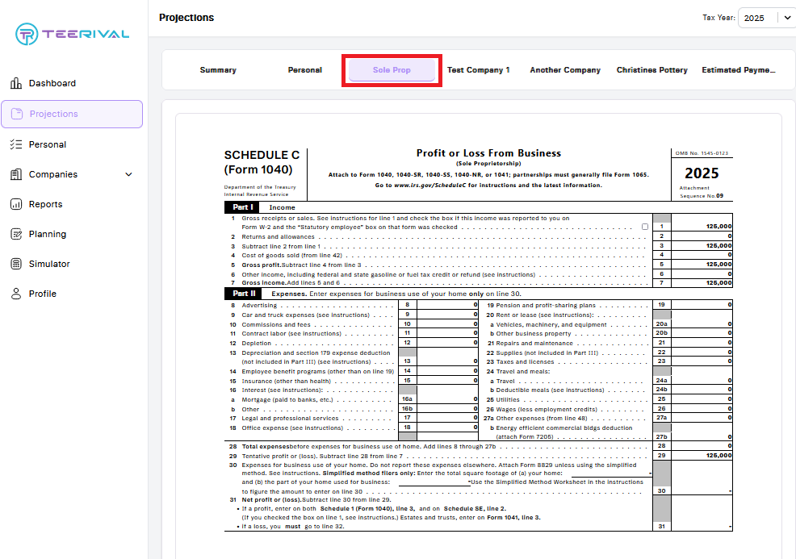
Task: Open the Tax Year dropdown
Action: (767, 18)
